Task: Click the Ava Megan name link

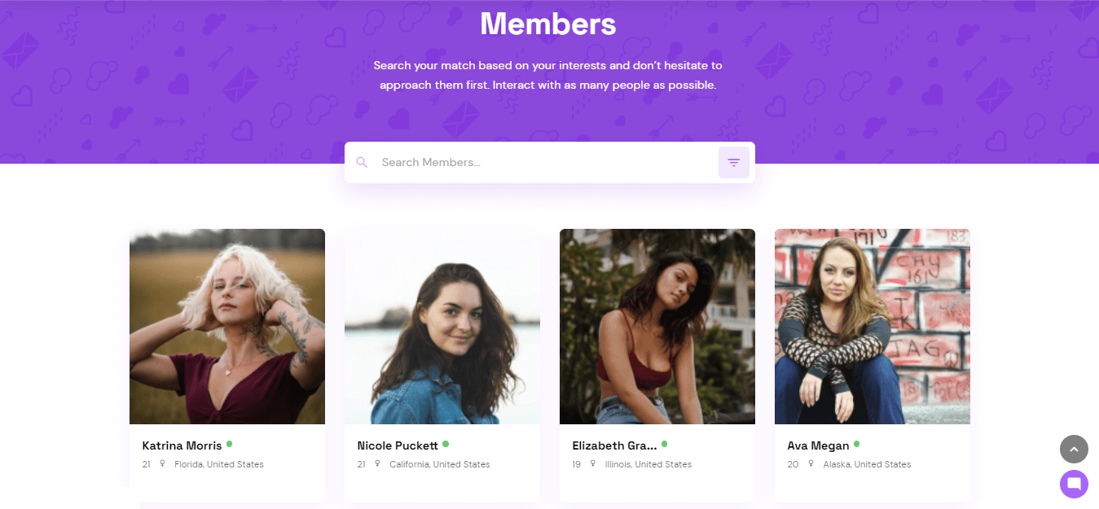Action: (818, 445)
